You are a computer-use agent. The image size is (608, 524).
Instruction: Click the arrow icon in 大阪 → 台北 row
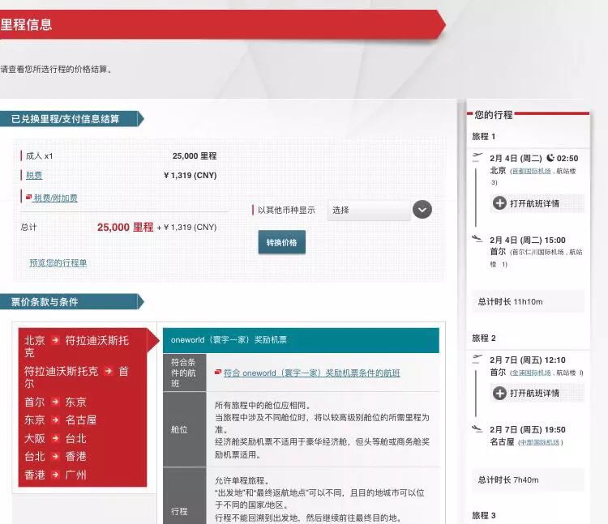coord(55,438)
